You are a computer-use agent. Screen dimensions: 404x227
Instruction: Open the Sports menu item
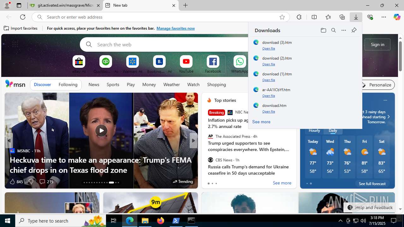tap(113, 84)
